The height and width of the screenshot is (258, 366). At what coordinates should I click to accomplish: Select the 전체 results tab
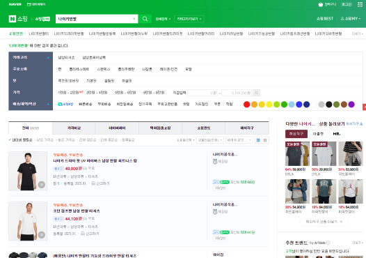(31, 128)
